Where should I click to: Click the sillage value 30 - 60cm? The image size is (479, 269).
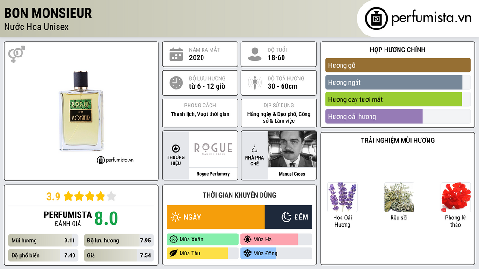point(283,86)
